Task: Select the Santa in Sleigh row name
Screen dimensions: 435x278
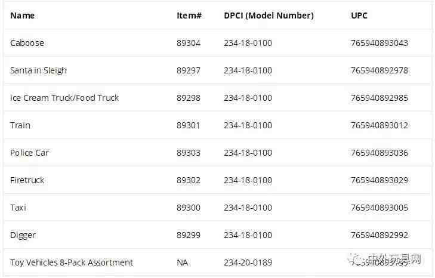Action: click(39, 70)
